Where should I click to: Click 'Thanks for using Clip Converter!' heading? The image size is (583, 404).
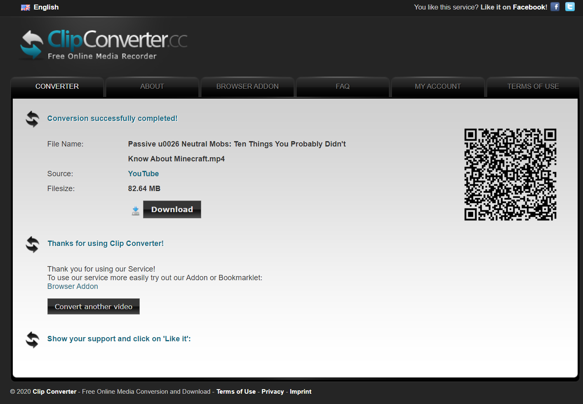(106, 243)
